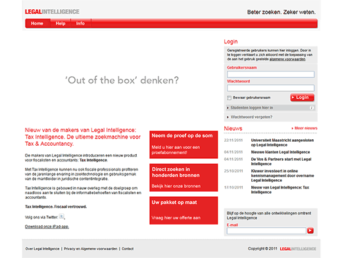Open the algemene voorwaarden link
The width and height of the screenshot is (342, 258).
(287, 59)
